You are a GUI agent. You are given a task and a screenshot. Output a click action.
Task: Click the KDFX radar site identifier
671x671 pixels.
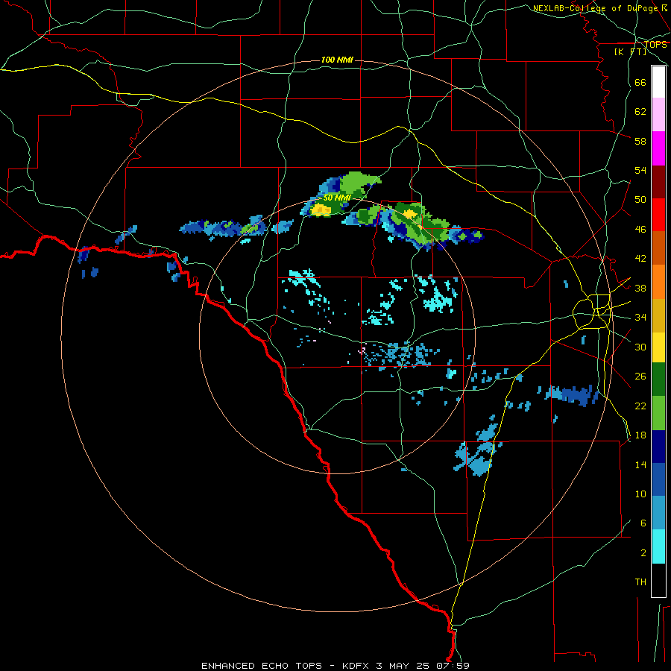pos(355,666)
